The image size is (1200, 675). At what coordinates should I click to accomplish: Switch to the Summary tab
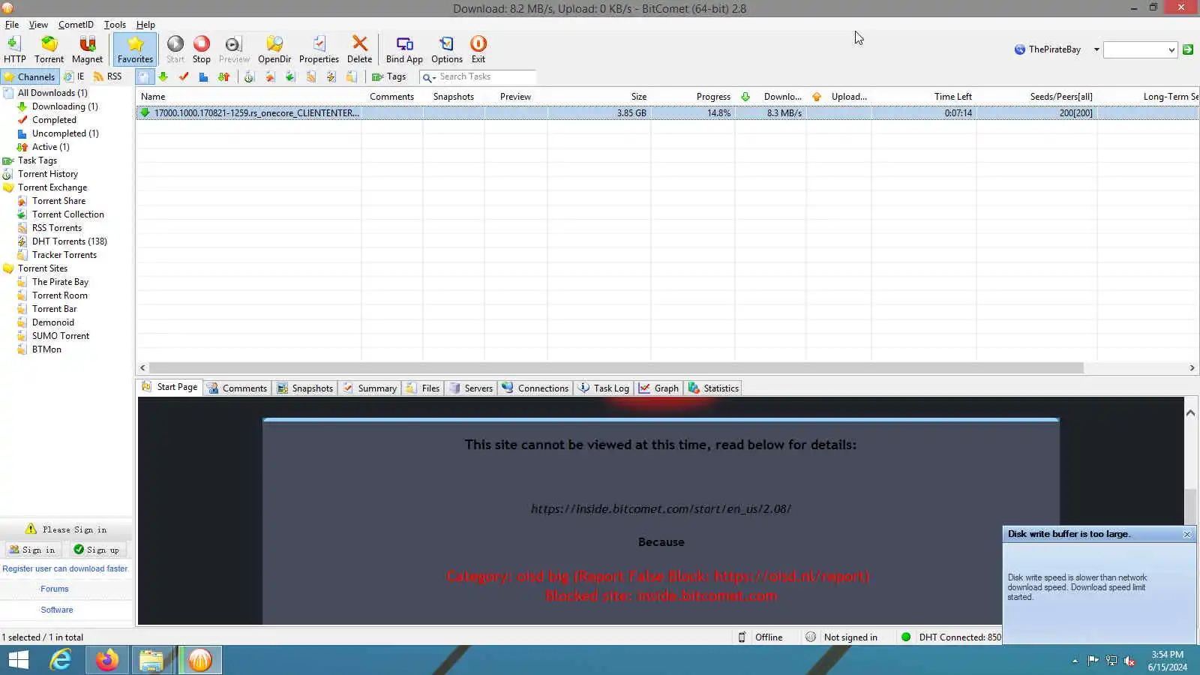click(x=370, y=388)
